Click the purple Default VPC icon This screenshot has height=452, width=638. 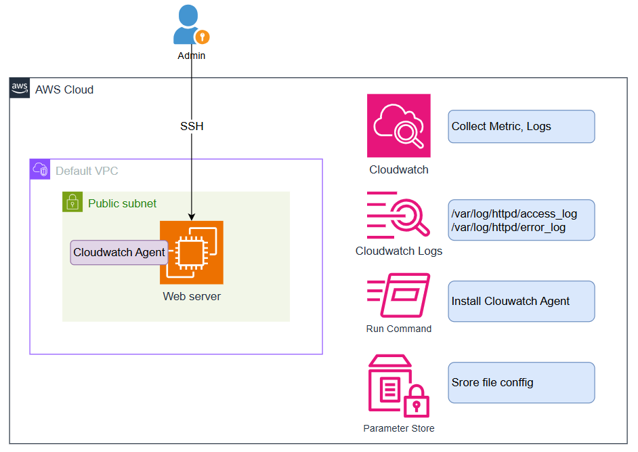[x=40, y=169]
